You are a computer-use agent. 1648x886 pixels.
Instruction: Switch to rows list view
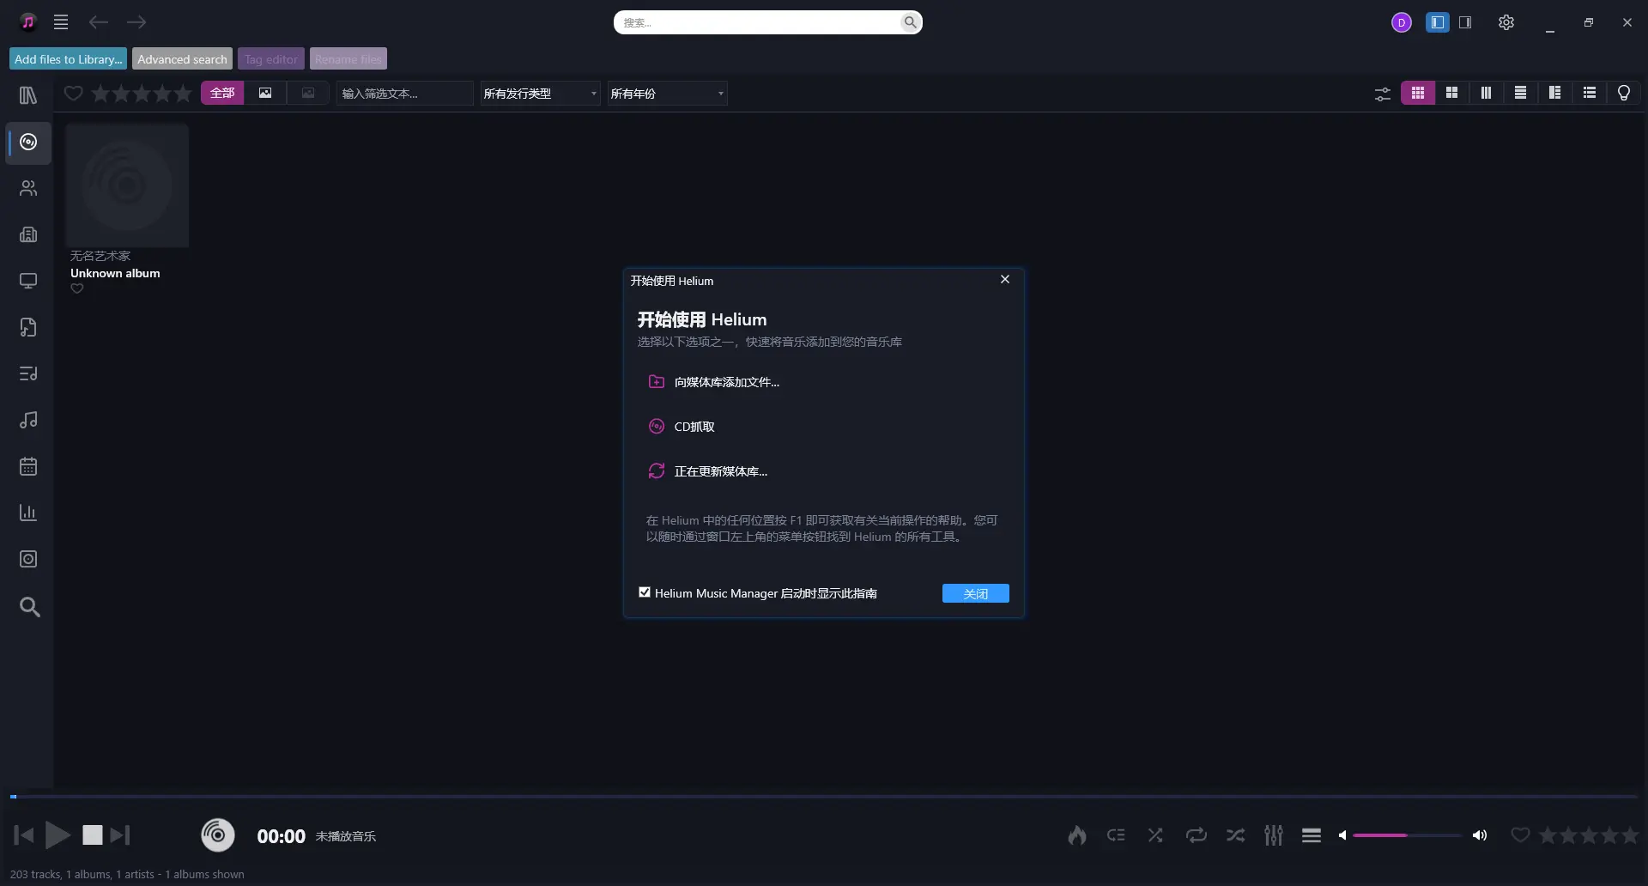click(1521, 93)
